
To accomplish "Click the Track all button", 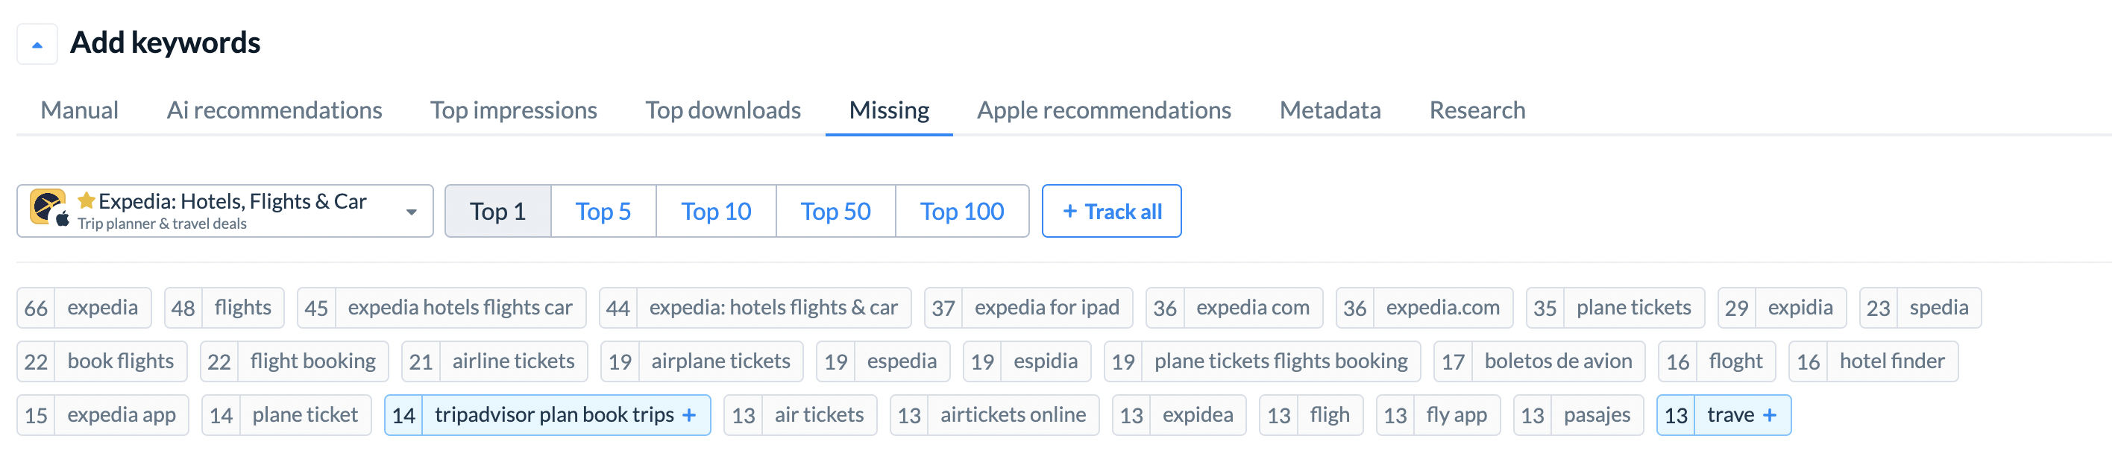I will coord(1111,212).
